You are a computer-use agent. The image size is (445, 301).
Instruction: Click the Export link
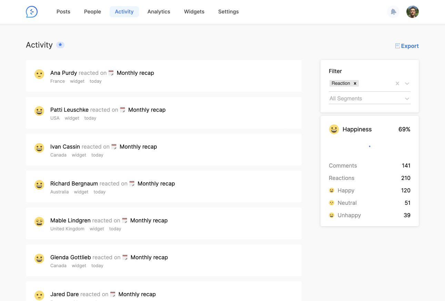[x=409, y=46]
